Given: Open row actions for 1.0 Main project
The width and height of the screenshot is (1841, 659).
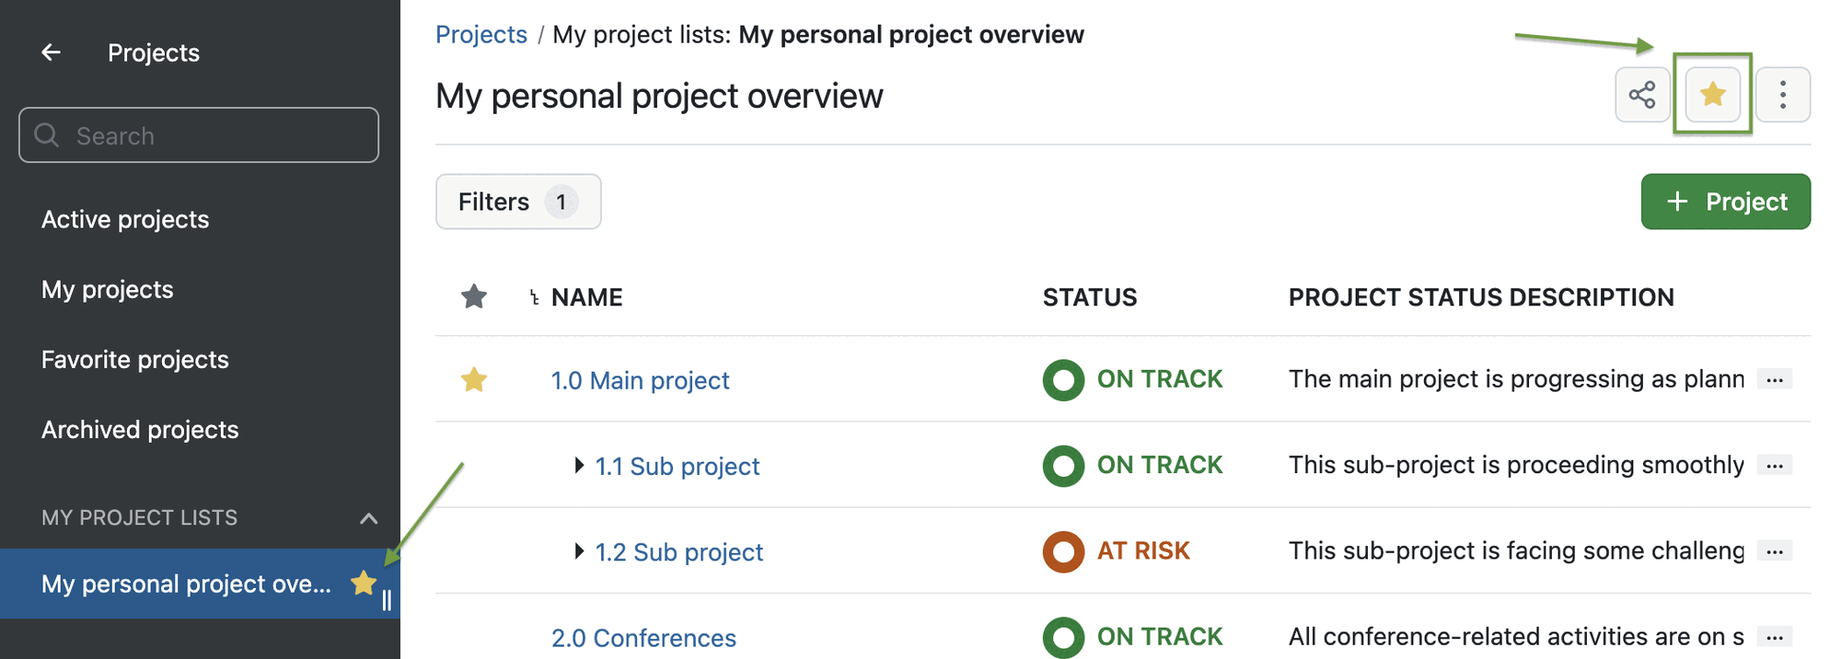Looking at the screenshot, I should pyautogui.click(x=1776, y=378).
